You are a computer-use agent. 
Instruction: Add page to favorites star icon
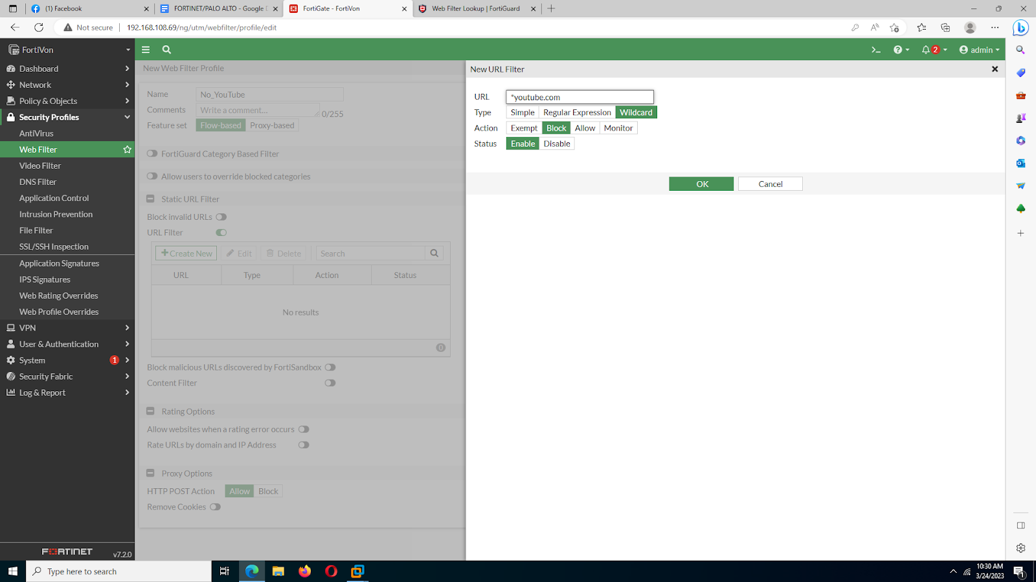(x=894, y=27)
